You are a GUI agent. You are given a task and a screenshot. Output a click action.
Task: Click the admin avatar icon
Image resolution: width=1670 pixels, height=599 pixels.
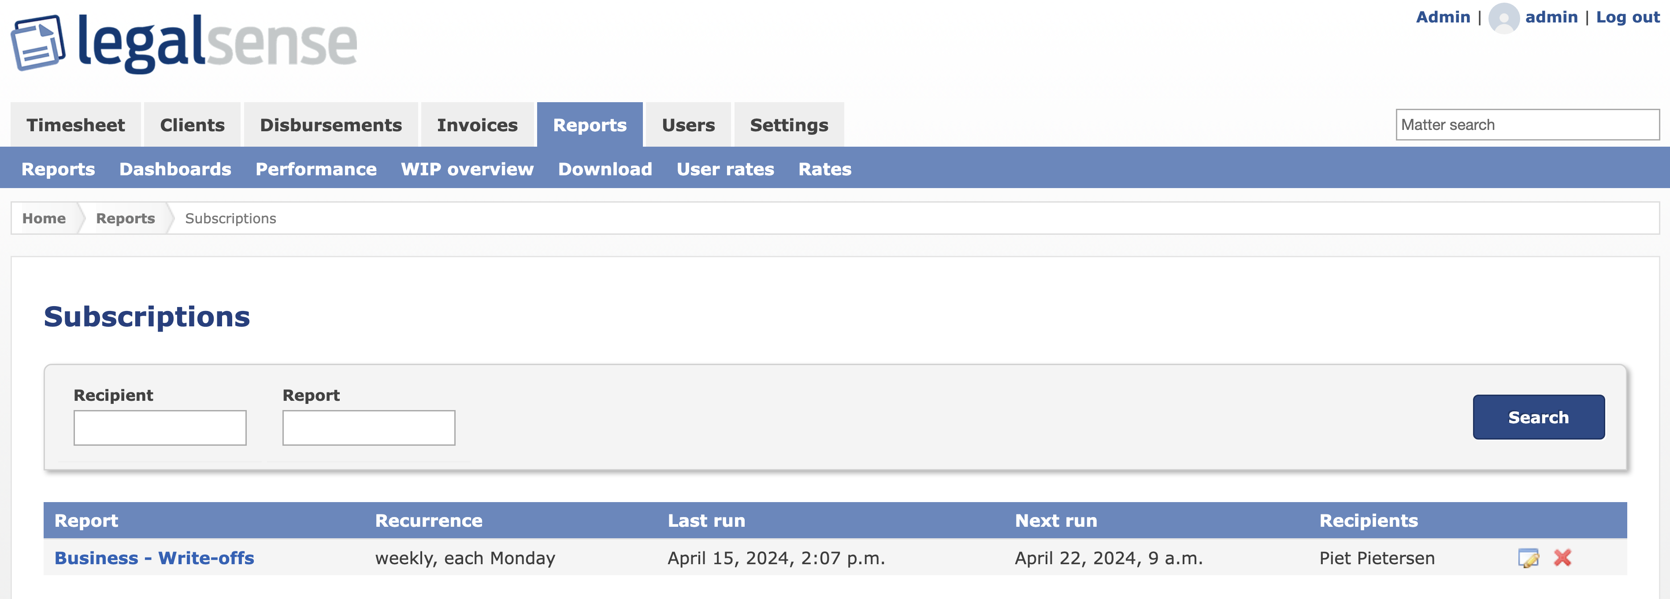click(x=1504, y=18)
